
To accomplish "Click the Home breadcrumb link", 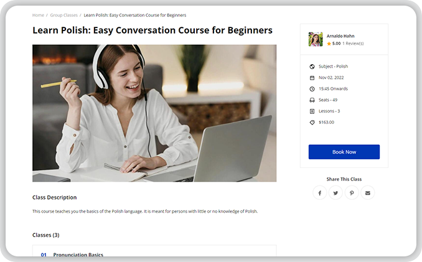I will [x=38, y=15].
